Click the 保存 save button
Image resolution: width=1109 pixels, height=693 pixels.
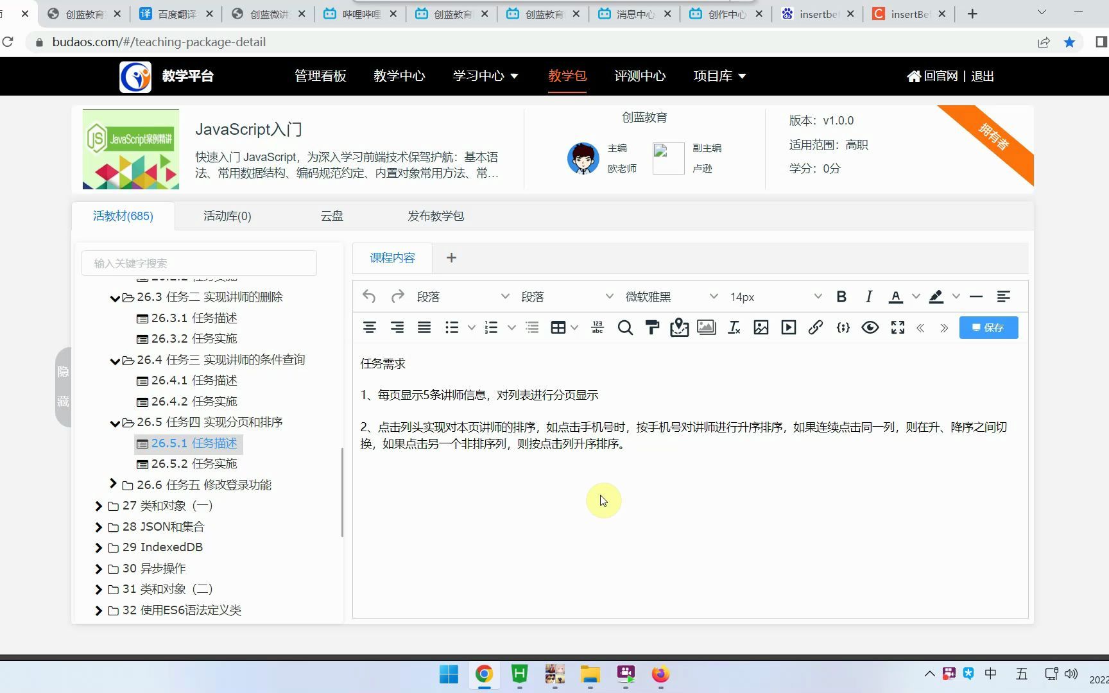point(988,327)
